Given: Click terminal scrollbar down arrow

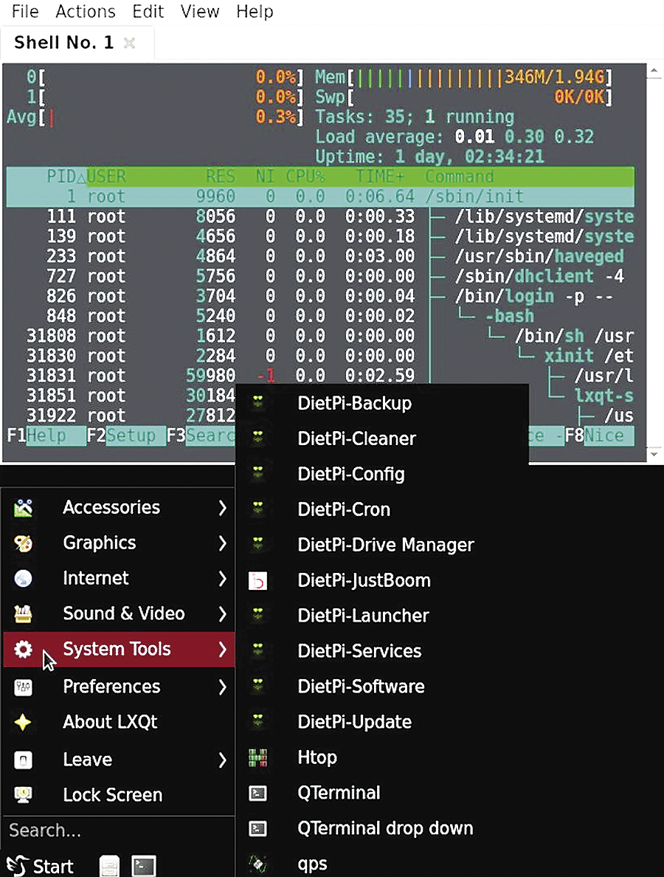Looking at the screenshot, I should [x=654, y=454].
